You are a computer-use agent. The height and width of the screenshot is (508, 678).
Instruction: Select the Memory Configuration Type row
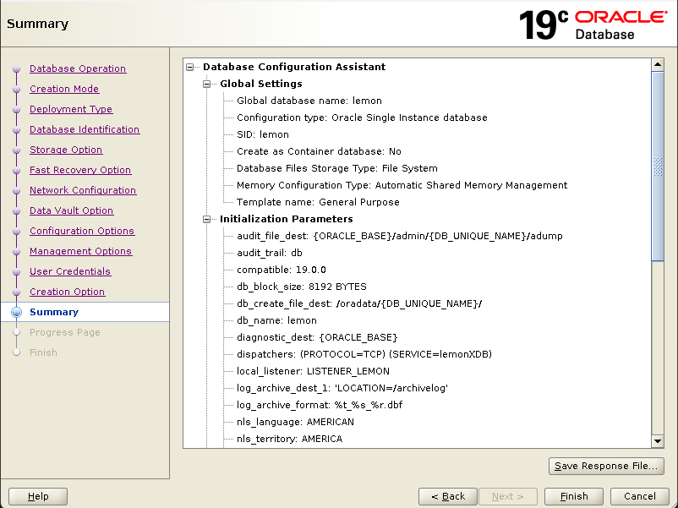click(402, 185)
